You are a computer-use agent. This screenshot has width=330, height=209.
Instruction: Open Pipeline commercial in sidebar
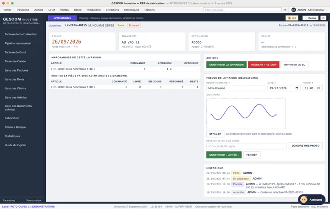coord(18,44)
